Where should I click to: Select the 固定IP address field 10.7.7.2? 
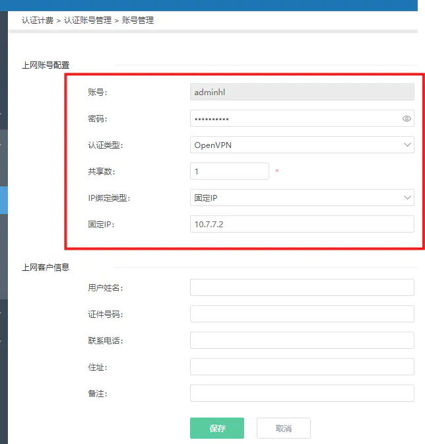pos(302,224)
